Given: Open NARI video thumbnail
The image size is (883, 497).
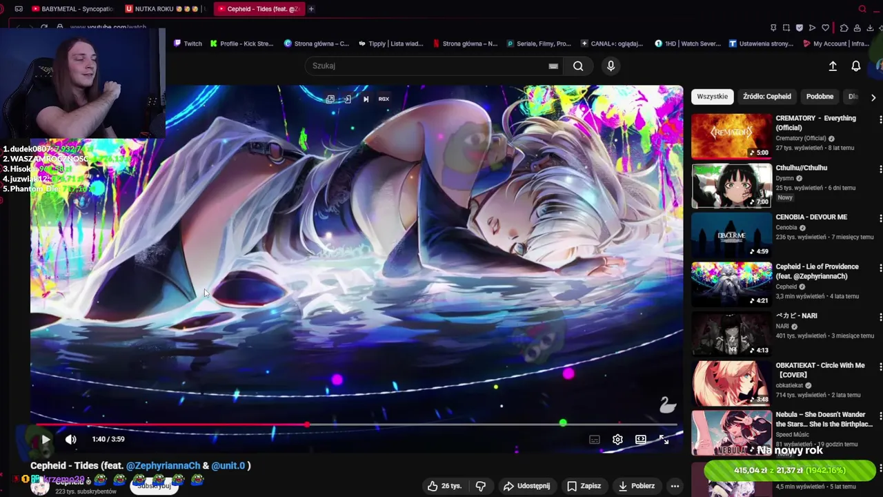Looking at the screenshot, I should 731,333.
